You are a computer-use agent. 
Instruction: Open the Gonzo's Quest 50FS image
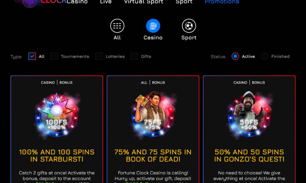point(249,114)
